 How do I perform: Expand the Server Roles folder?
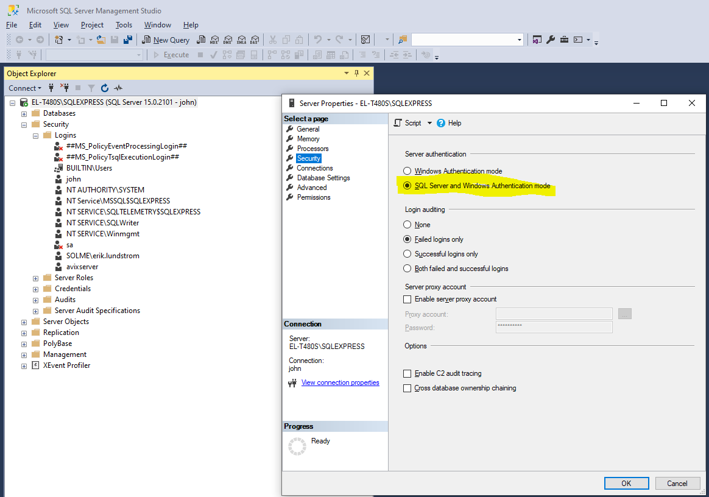click(x=36, y=278)
